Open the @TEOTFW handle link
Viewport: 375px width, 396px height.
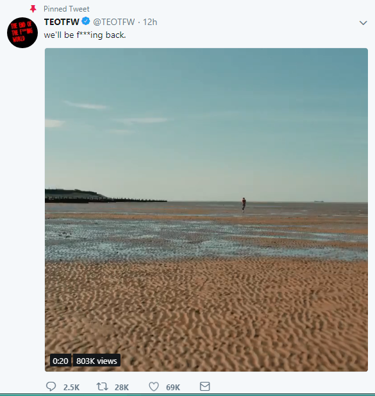click(114, 22)
